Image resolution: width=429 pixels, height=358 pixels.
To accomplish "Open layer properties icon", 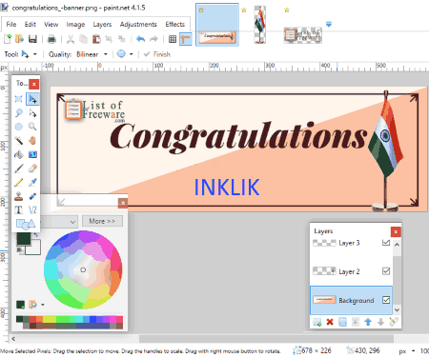I will (394, 322).
